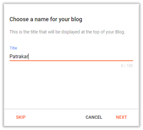Viewport: 143px width, 130px height.
Task: Focus the Title input field
Action: [71, 56]
